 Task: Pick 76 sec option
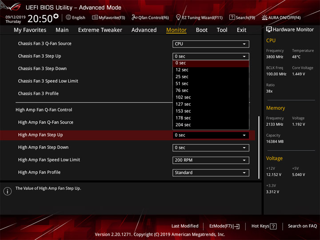(211, 90)
